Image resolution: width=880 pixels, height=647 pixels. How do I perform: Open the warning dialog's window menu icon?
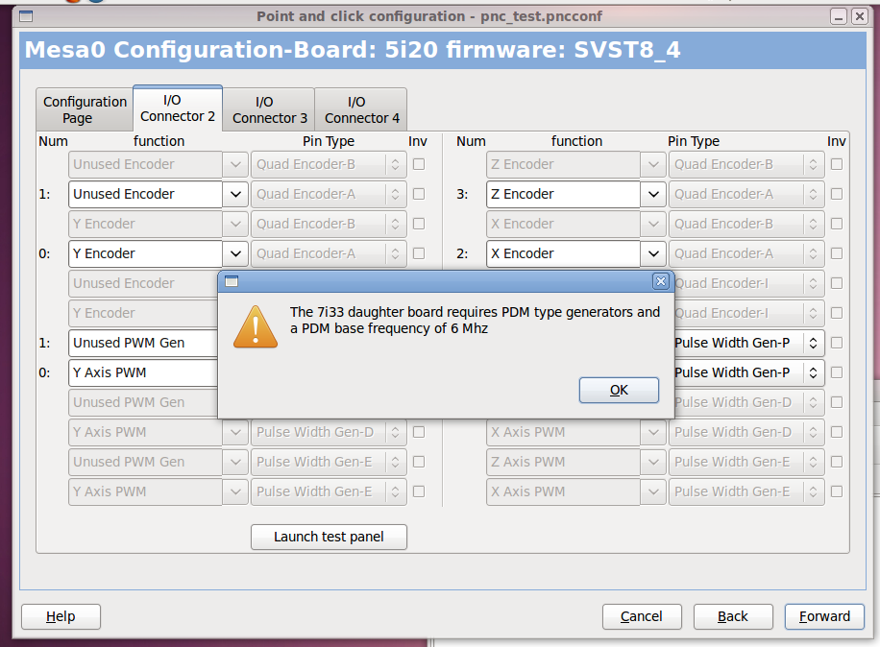coord(232,281)
